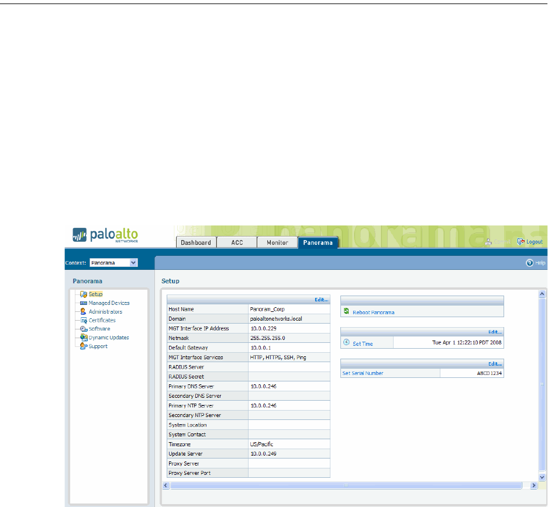Viewport: 548px width, 507px height.
Task: Click the Proxy Server Port label
Action: point(189,473)
